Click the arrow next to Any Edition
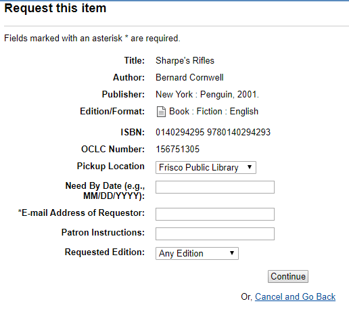 (x=232, y=253)
